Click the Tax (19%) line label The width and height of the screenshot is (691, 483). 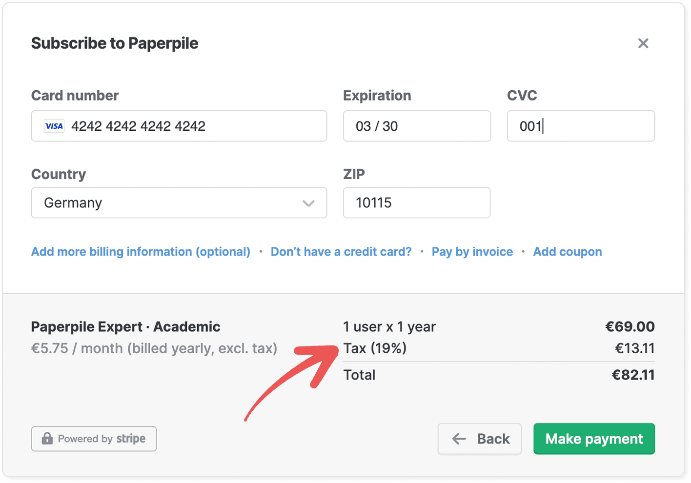[375, 348]
